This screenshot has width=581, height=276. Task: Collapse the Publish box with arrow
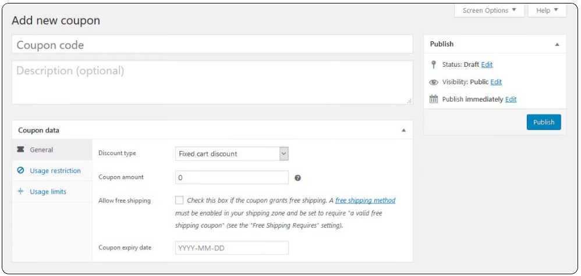tap(557, 44)
